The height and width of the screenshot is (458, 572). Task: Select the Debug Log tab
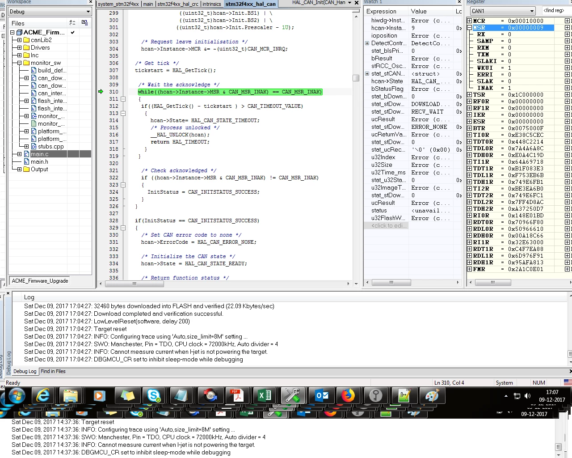point(25,371)
